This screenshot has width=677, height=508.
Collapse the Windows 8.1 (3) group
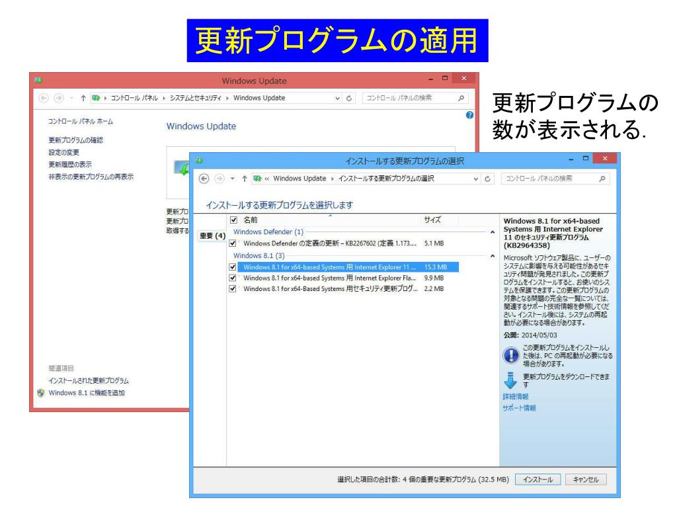tap(492, 256)
